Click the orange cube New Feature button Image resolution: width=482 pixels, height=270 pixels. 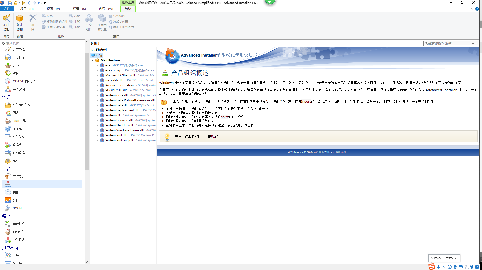coord(20,22)
